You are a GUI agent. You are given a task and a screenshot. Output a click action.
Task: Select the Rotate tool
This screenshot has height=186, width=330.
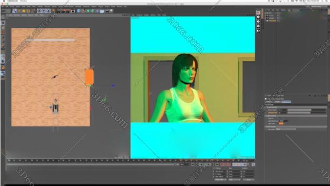pos(28,11)
